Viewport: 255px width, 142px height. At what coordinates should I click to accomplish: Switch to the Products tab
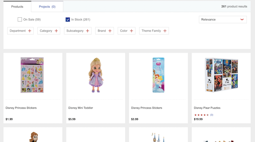click(17, 7)
